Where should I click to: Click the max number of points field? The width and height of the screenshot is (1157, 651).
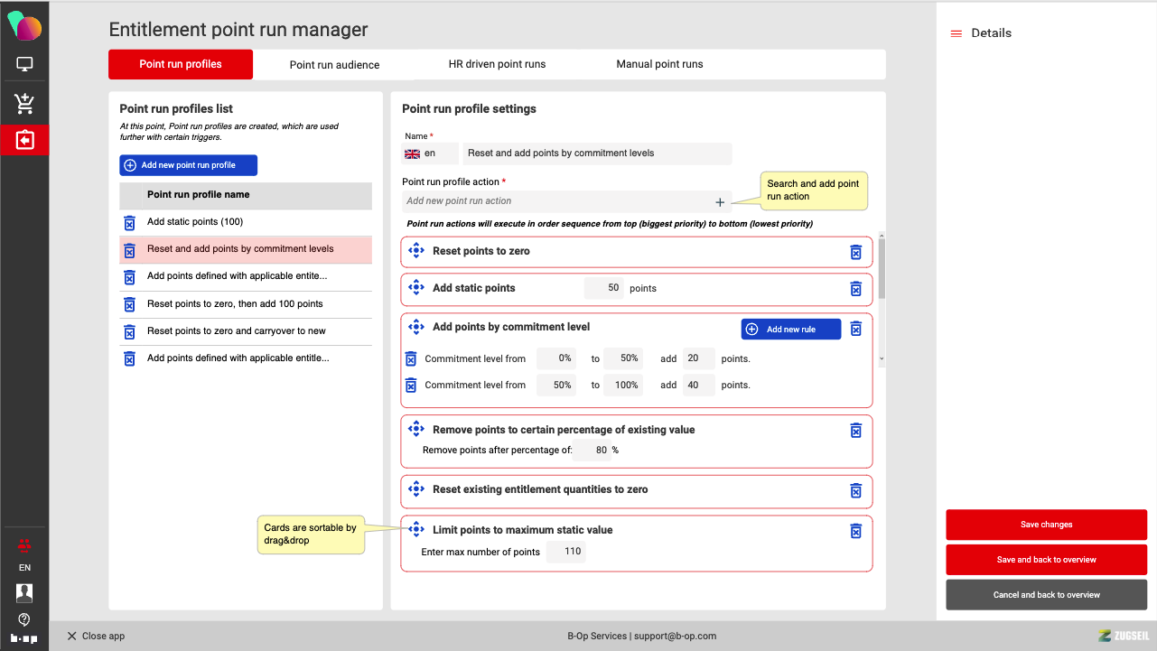click(x=565, y=552)
